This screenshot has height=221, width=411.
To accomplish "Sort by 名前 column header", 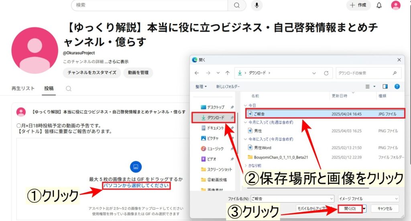I will coord(255,96).
